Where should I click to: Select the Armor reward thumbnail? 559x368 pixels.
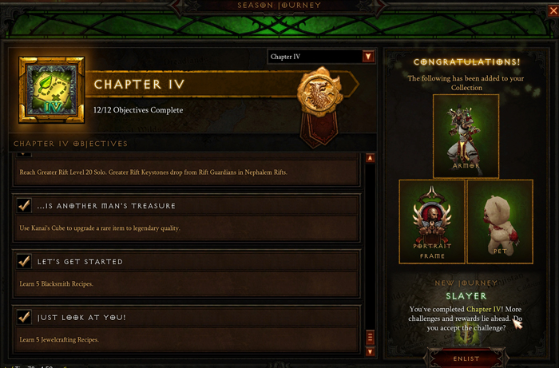coord(466,136)
